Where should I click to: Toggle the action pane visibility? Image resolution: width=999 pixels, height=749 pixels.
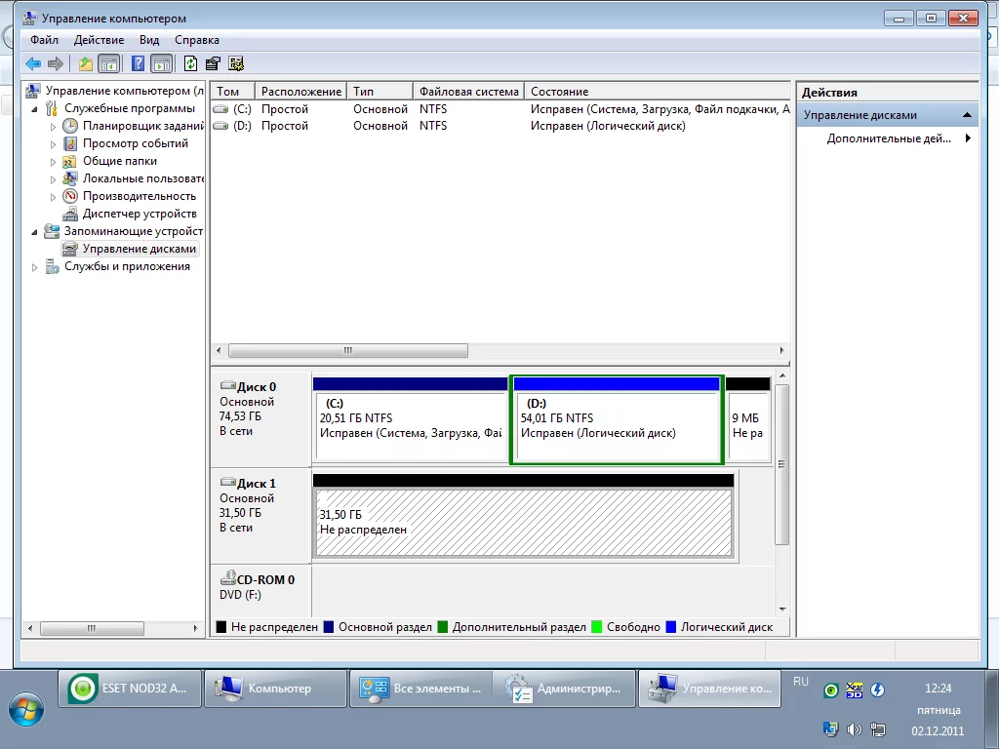point(160,64)
